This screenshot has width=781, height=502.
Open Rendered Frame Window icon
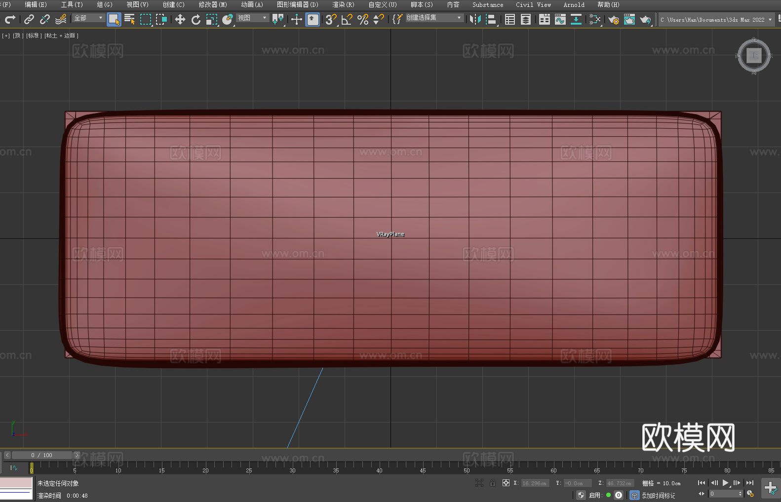(x=629, y=19)
